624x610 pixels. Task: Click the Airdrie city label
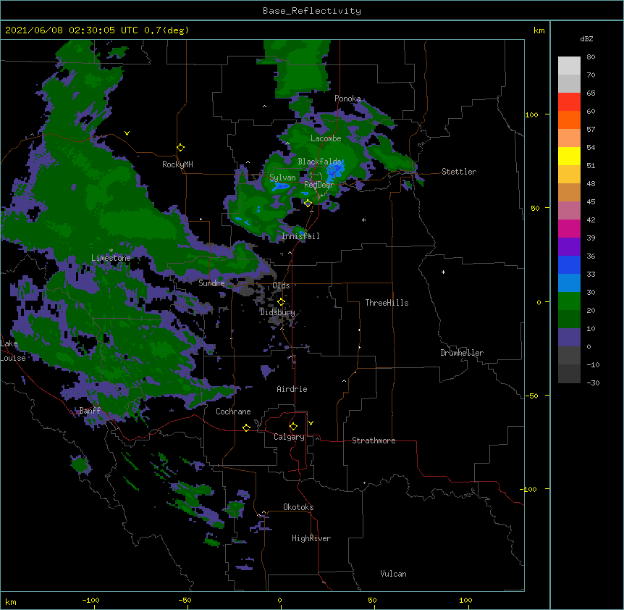tap(292, 389)
